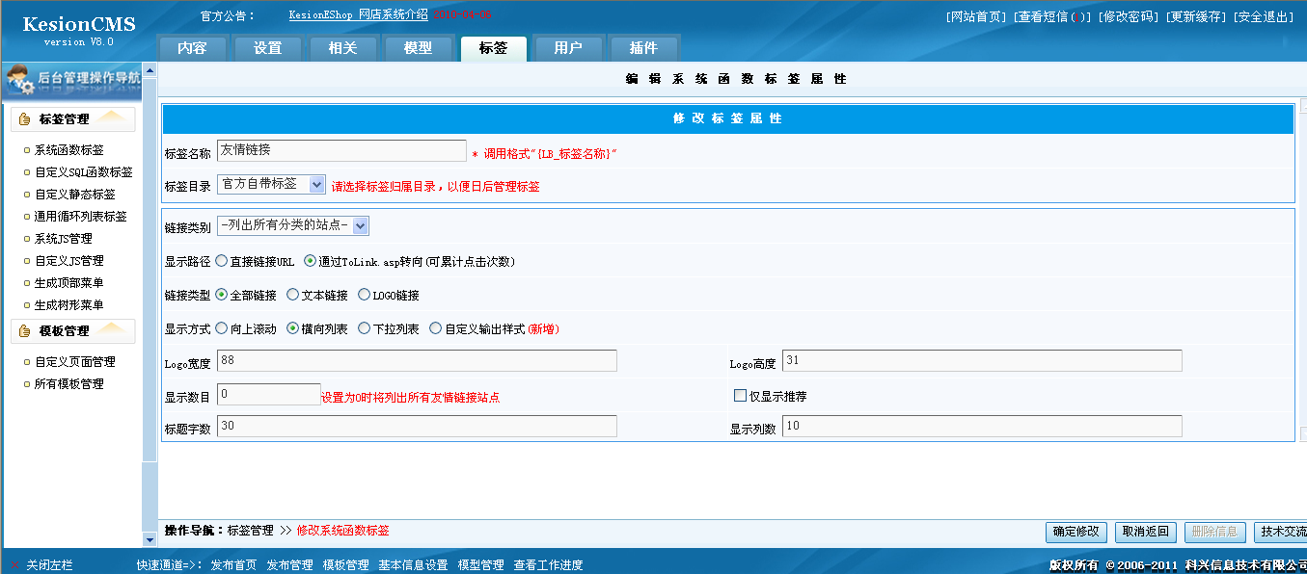Switch to the 用户 tab
This screenshot has height=574, width=1307.
567,48
